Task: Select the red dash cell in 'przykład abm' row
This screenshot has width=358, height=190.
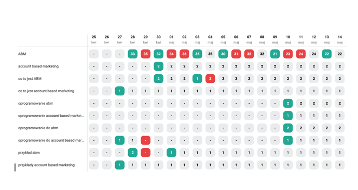Action: 145,153
